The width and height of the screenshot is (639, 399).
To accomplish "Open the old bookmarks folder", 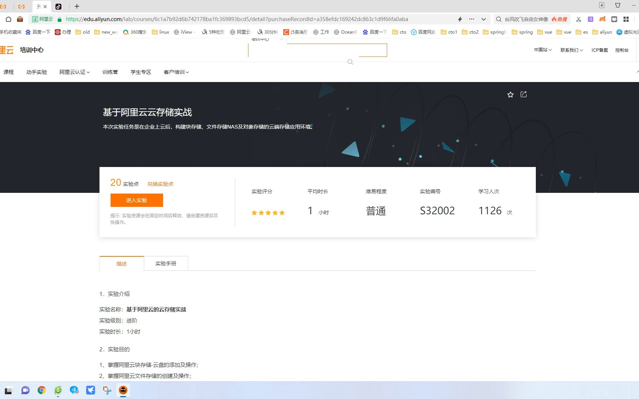I will 83,32.
